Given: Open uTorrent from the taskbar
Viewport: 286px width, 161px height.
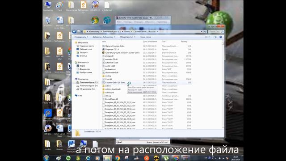Looking at the screenshot, I should click(166, 158).
